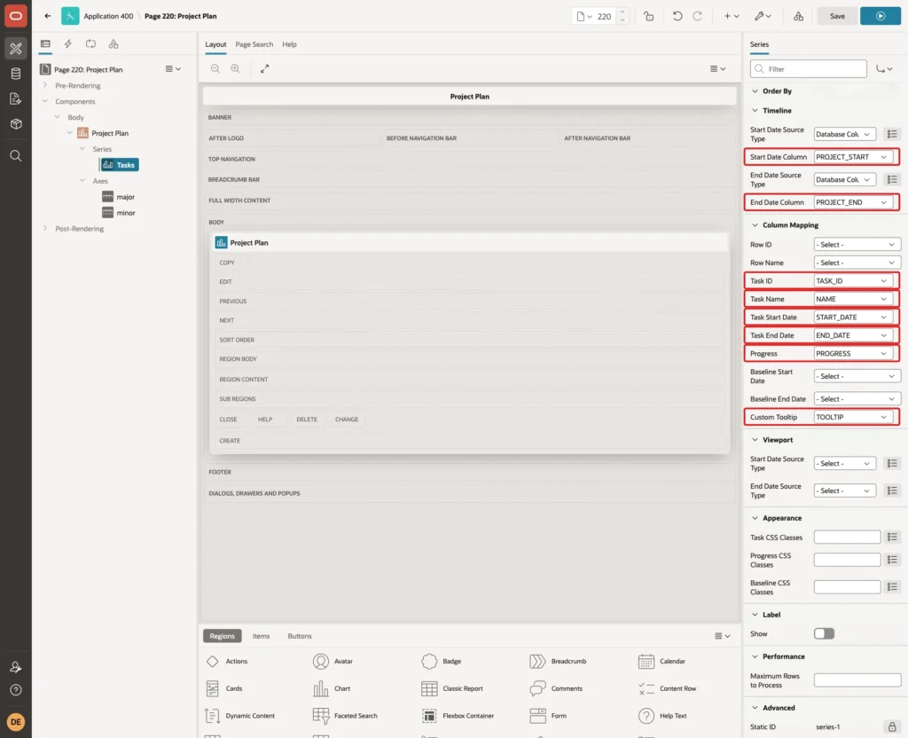Screen dimensions: 908x738
Task: Click the Progress CSS Classes input field
Action: [847, 560]
